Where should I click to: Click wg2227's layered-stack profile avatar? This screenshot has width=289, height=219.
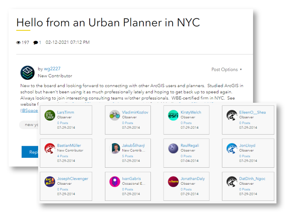coord(27,73)
